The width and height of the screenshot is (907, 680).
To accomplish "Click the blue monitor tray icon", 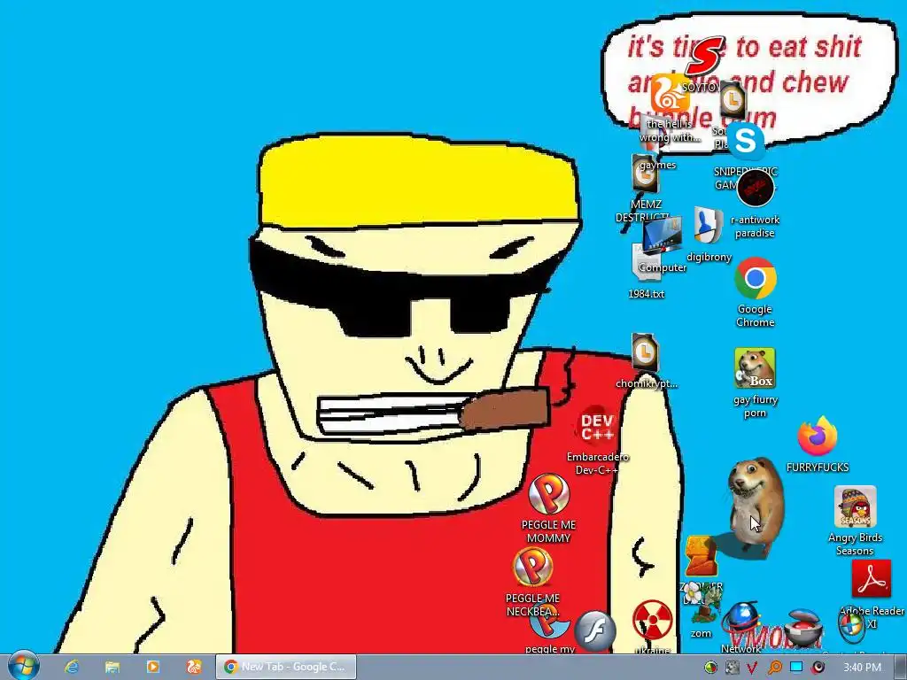I will point(796,667).
